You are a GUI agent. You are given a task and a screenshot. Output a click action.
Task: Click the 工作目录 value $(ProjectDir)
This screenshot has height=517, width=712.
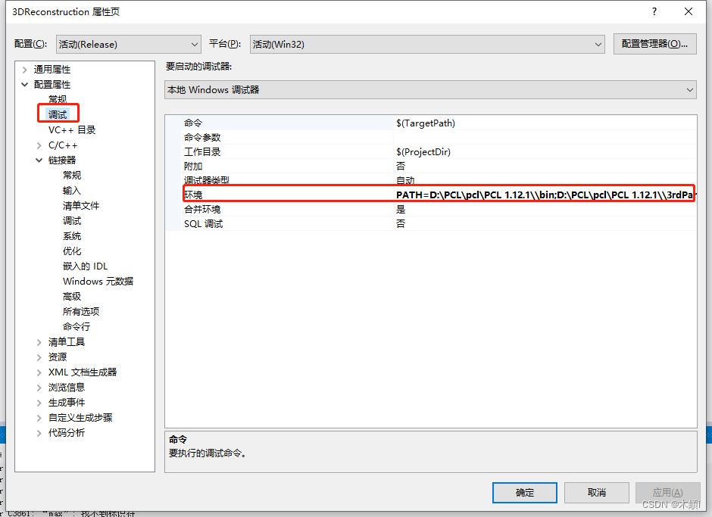coord(423,151)
